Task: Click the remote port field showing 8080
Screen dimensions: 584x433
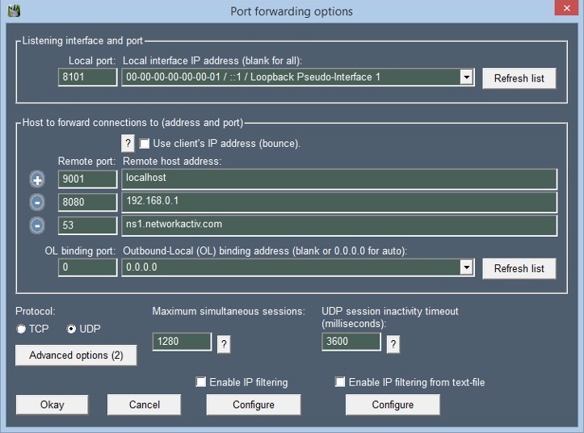Action: [x=87, y=202]
